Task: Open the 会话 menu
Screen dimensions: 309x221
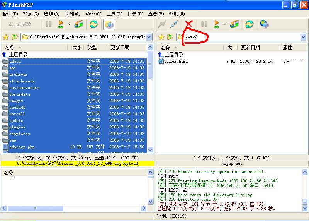Action: (x=10, y=14)
